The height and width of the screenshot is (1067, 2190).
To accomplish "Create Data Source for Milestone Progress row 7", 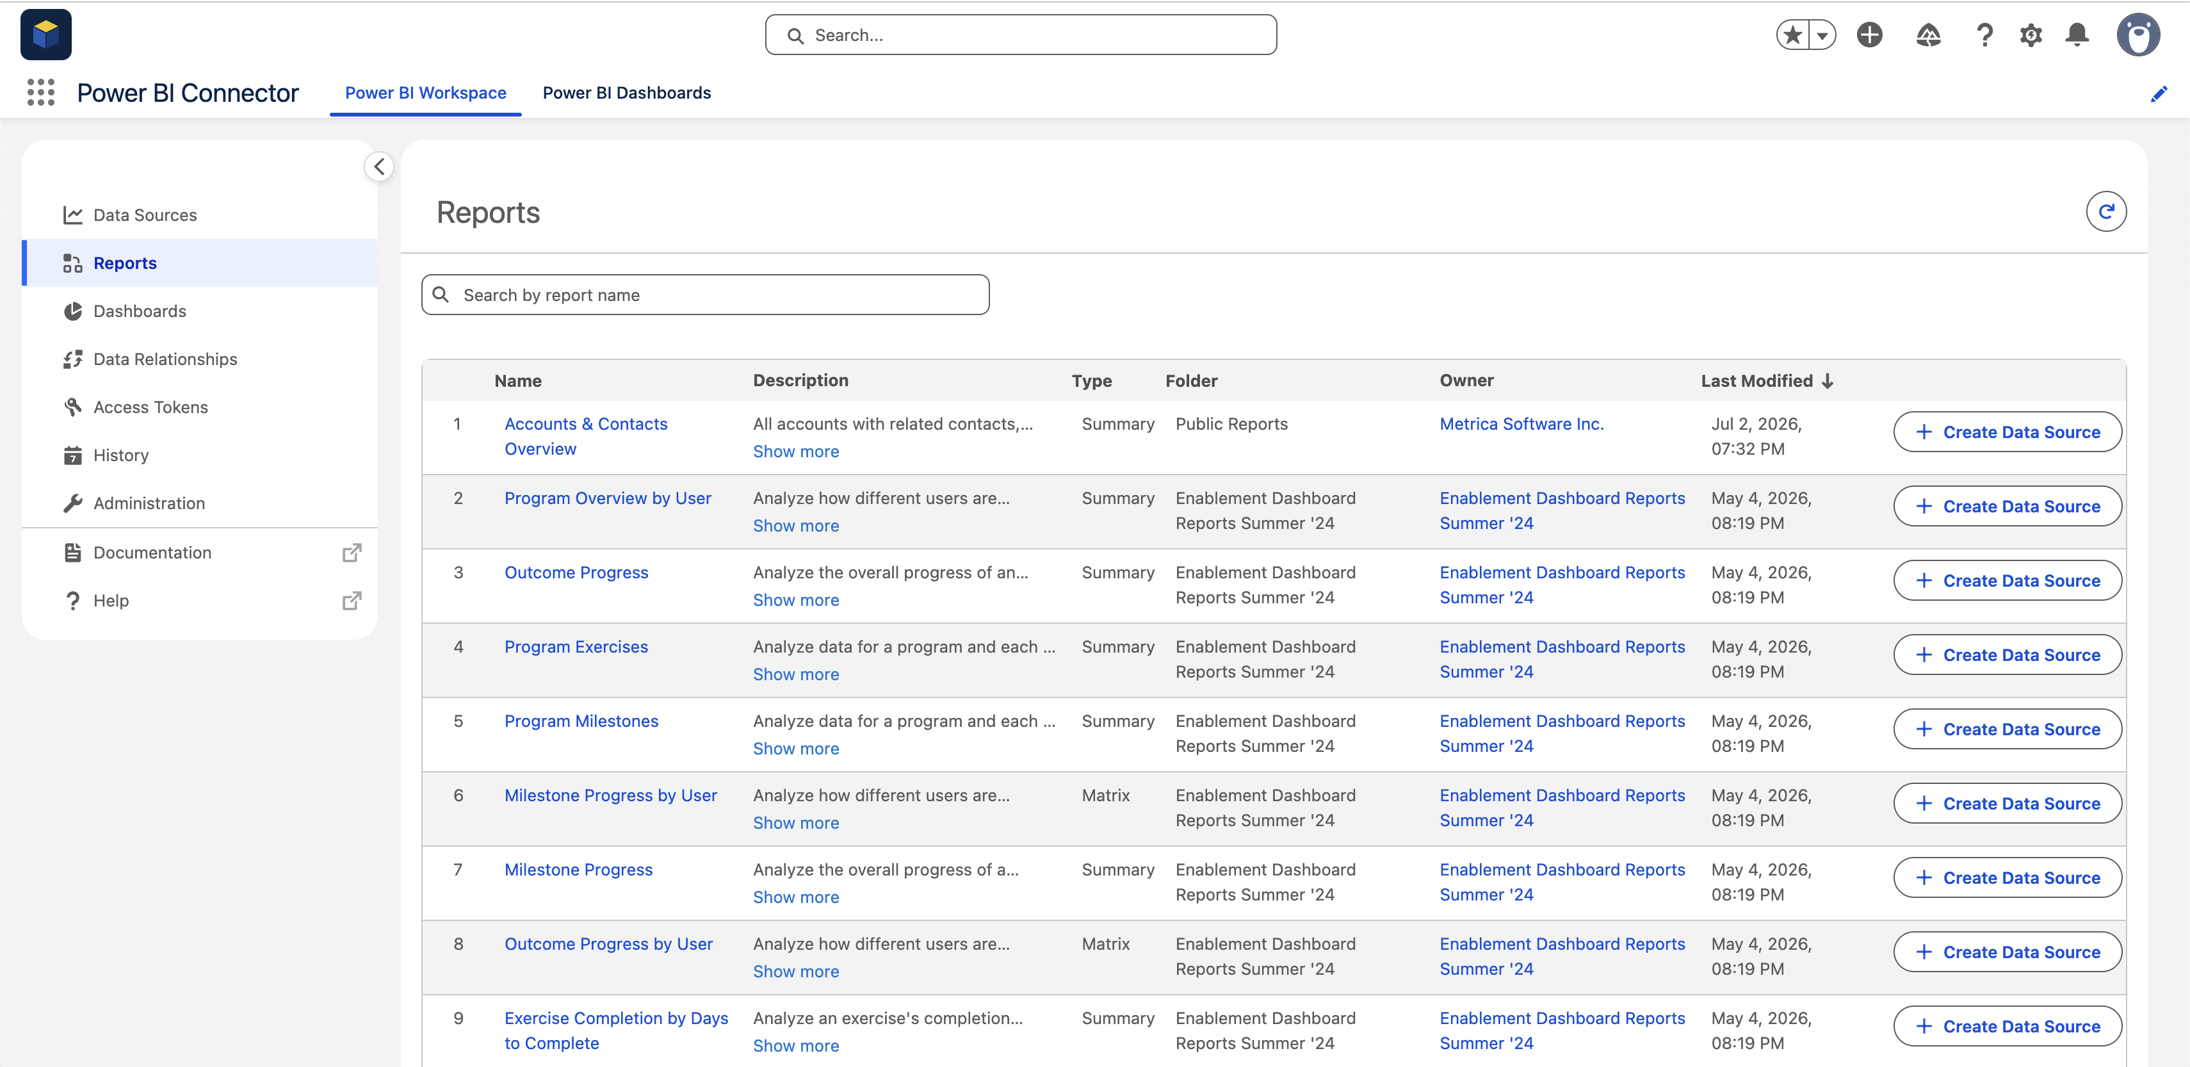I will coord(2007,877).
